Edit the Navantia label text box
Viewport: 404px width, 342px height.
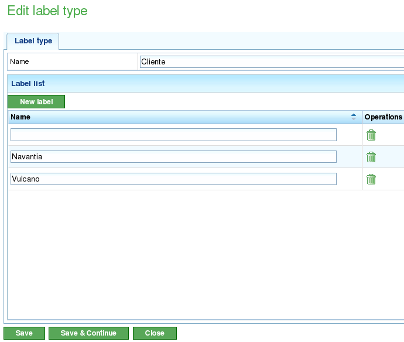[173, 157]
